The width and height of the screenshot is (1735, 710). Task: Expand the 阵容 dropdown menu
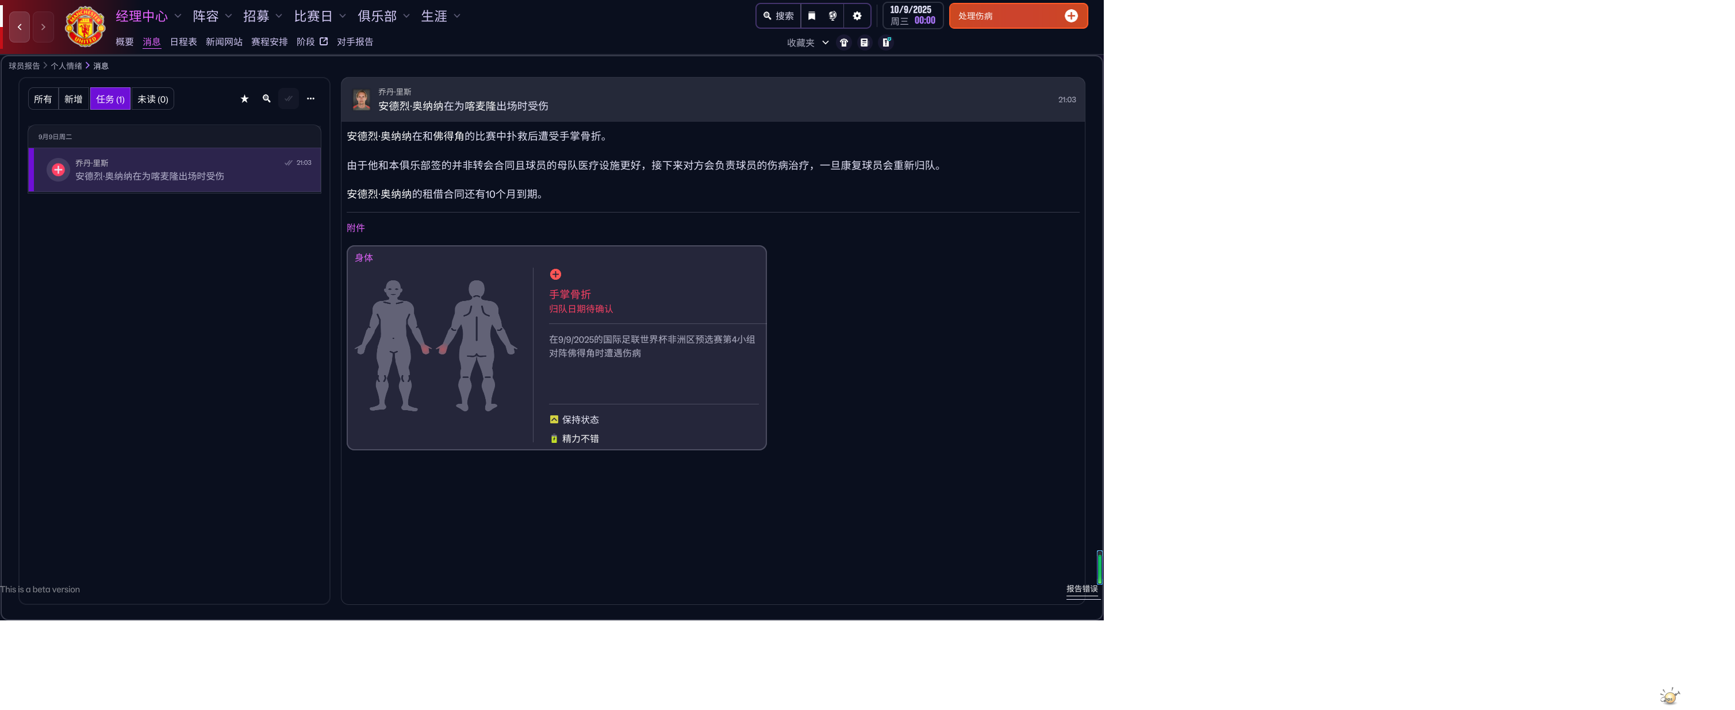click(x=212, y=16)
